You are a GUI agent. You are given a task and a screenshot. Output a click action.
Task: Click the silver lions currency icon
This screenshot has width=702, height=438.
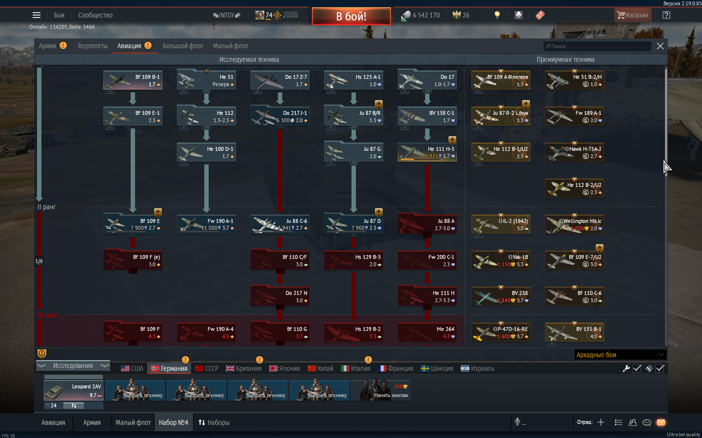pos(406,16)
